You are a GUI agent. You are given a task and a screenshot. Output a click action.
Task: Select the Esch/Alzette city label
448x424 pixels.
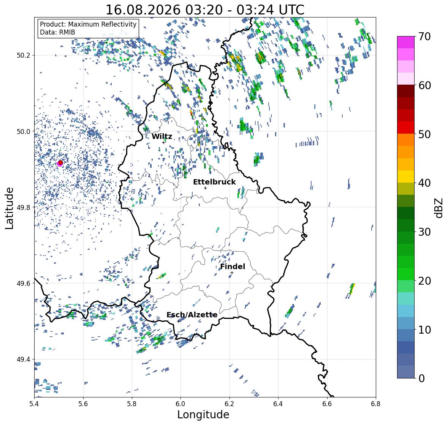tap(192, 315)
